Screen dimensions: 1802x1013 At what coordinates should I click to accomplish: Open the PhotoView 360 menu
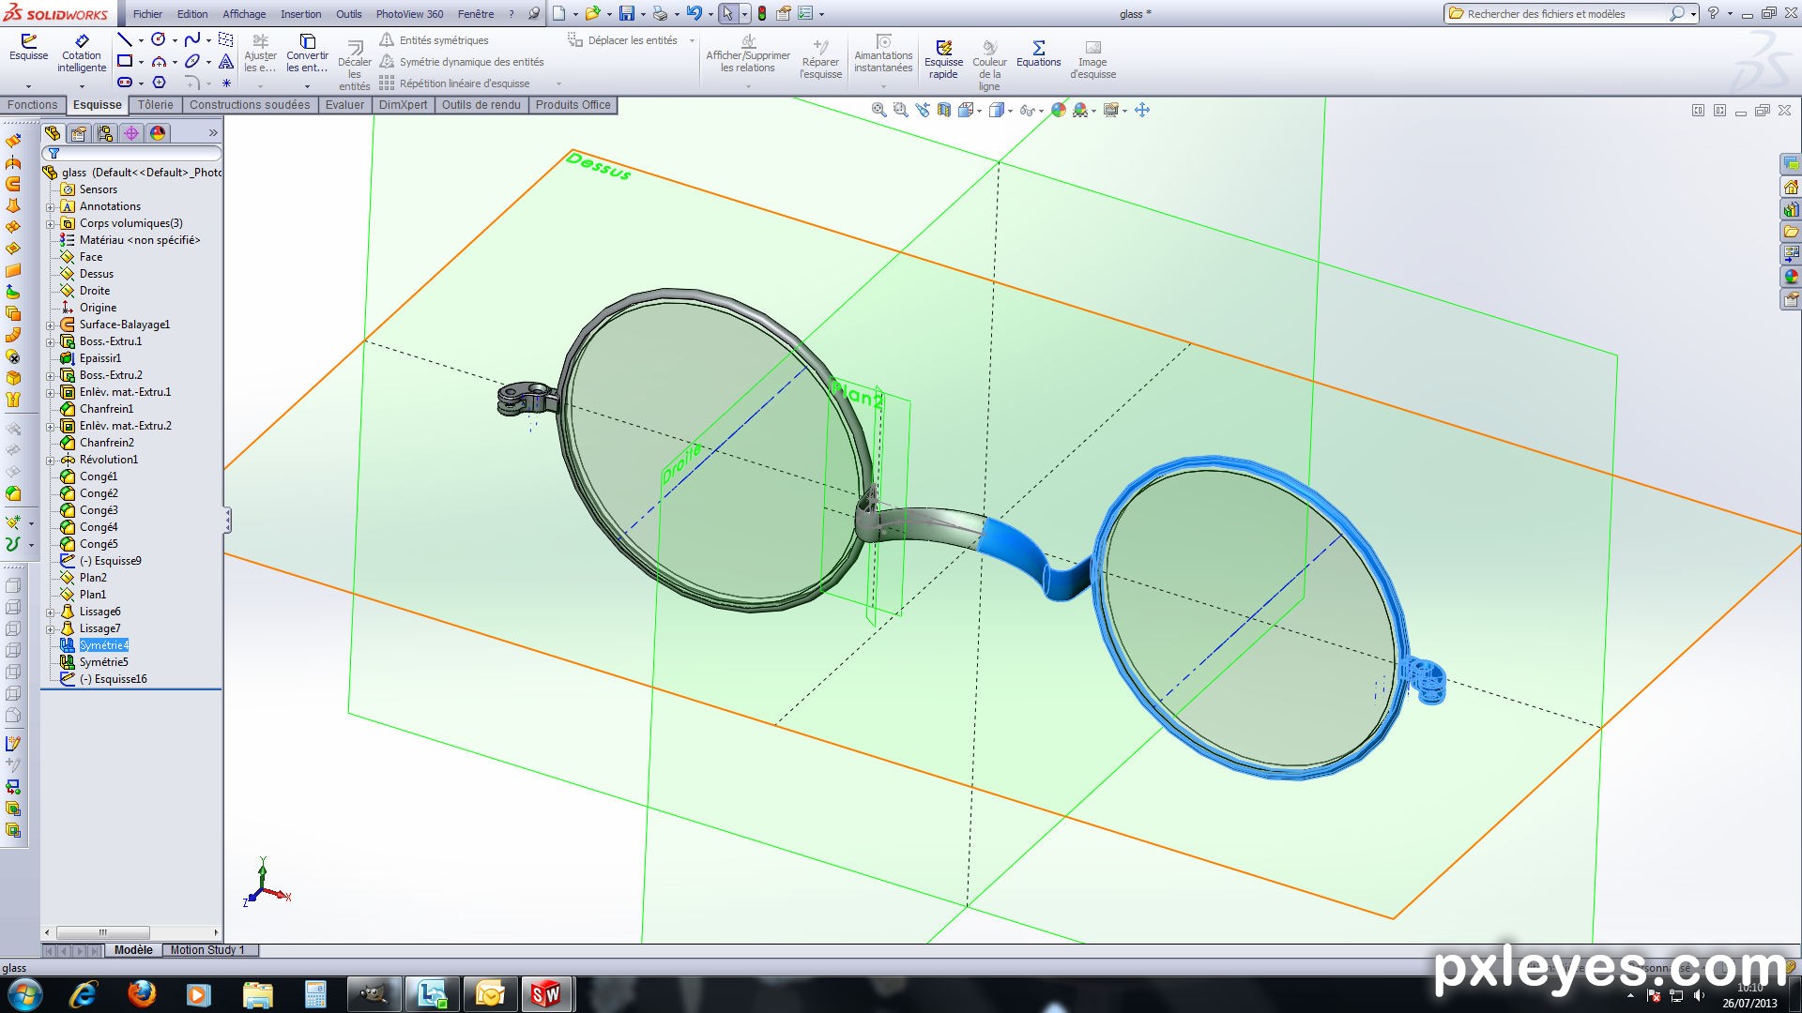(409, 14)
